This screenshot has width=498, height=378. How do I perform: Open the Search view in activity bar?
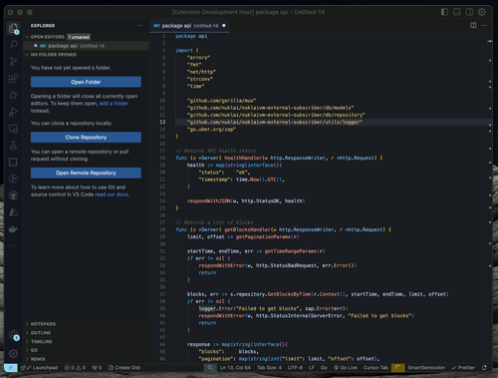13,45
